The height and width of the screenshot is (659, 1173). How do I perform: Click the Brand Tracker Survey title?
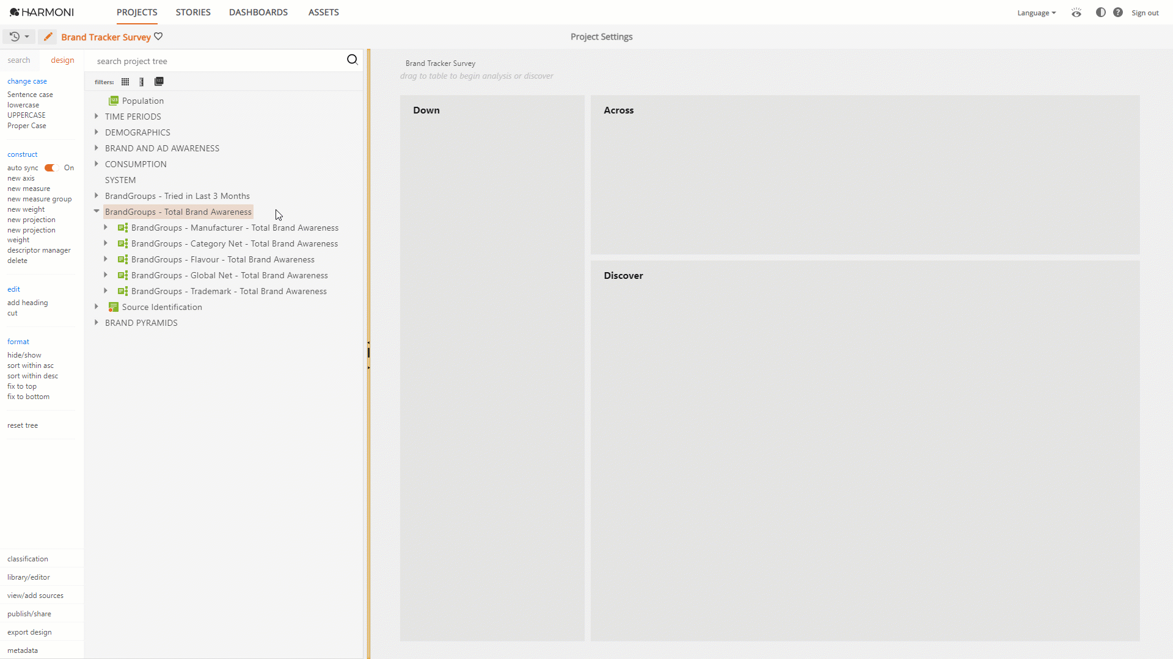tap(106, 37)
